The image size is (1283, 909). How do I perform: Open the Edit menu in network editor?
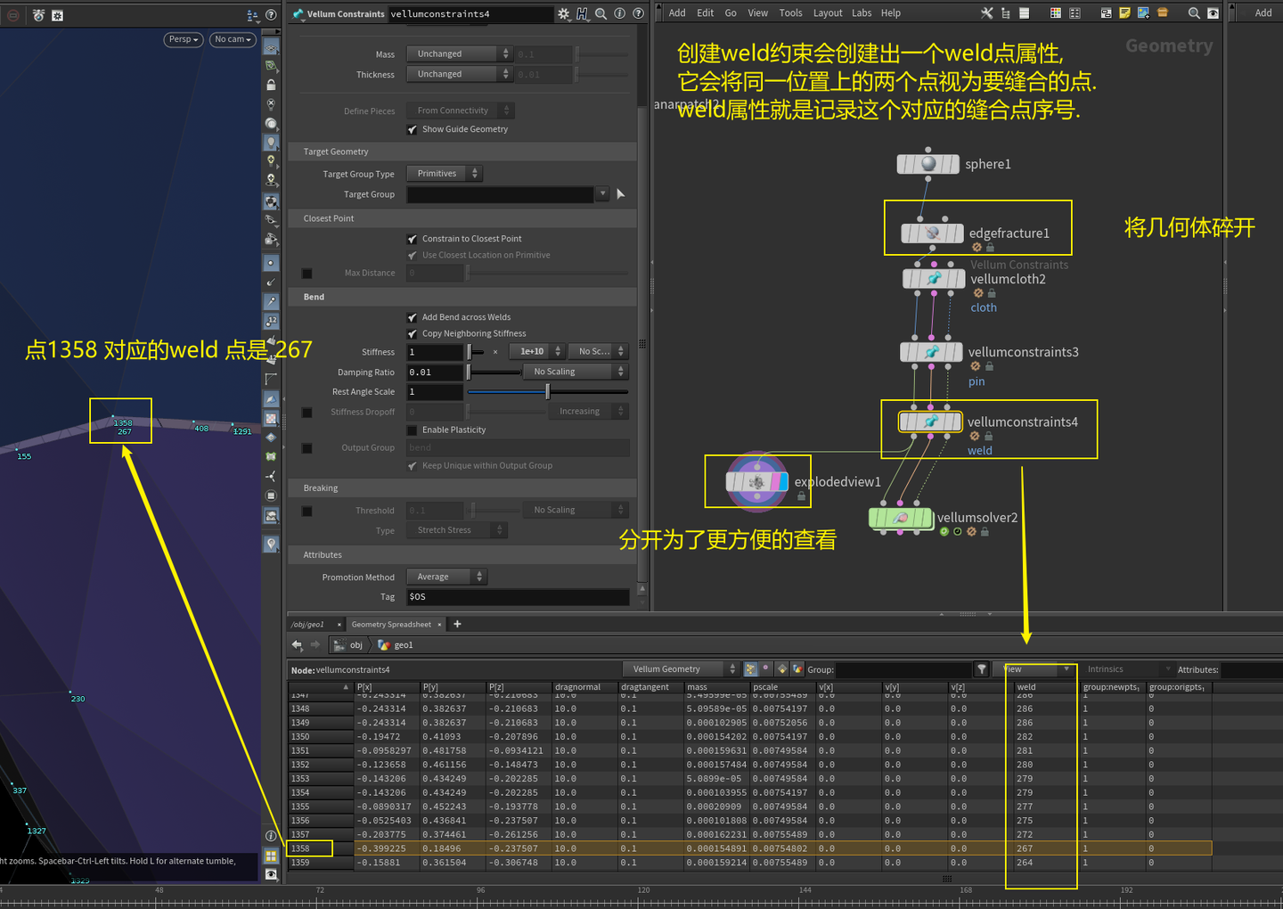(706, 13)
